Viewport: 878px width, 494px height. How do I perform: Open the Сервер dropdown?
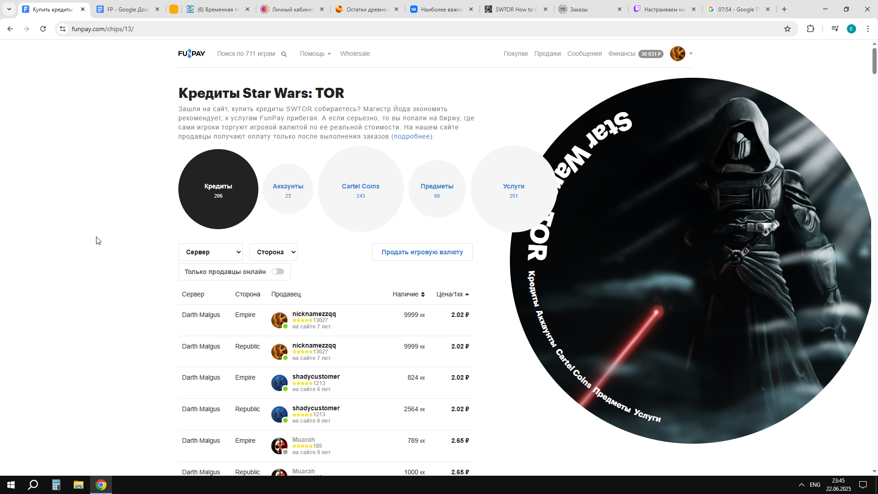point(210,252)
